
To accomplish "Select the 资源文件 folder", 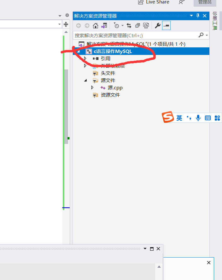I will pyautogui.click(x=110, y=95).
